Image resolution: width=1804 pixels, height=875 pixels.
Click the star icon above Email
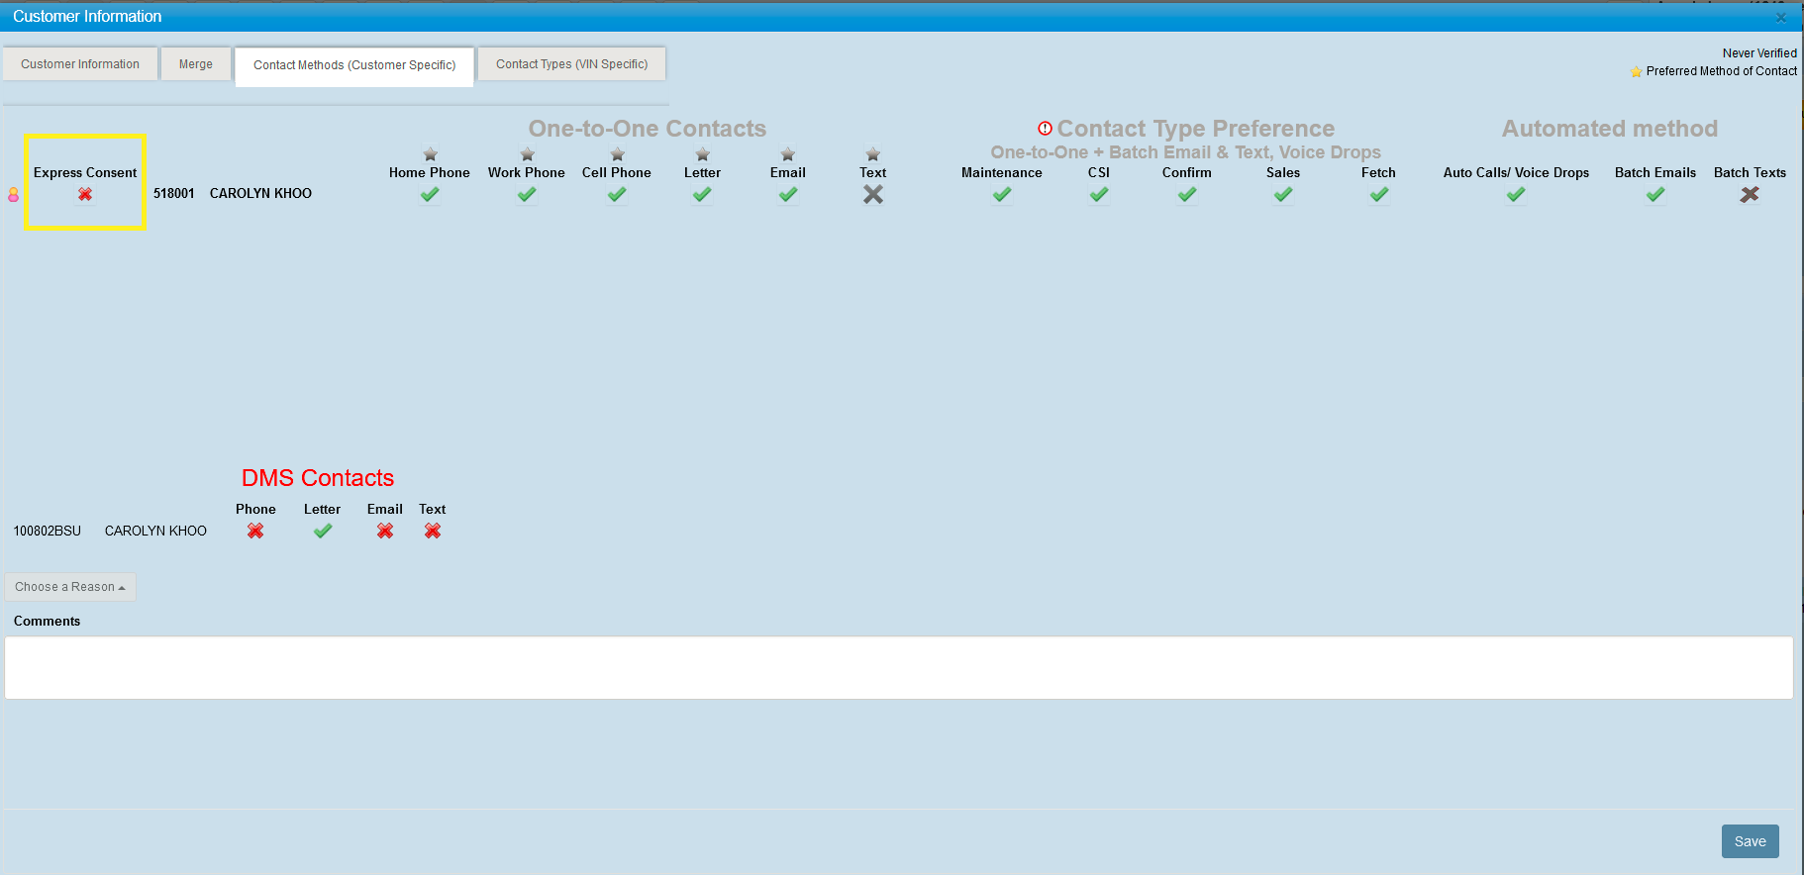point(787,154)
